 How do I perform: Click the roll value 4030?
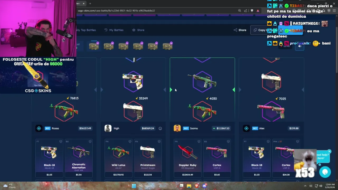[x=213, y=99]
